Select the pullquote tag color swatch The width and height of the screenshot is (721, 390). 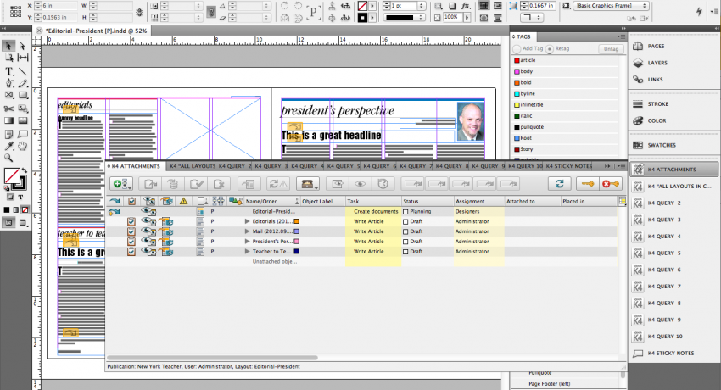(x=517, y=127)
